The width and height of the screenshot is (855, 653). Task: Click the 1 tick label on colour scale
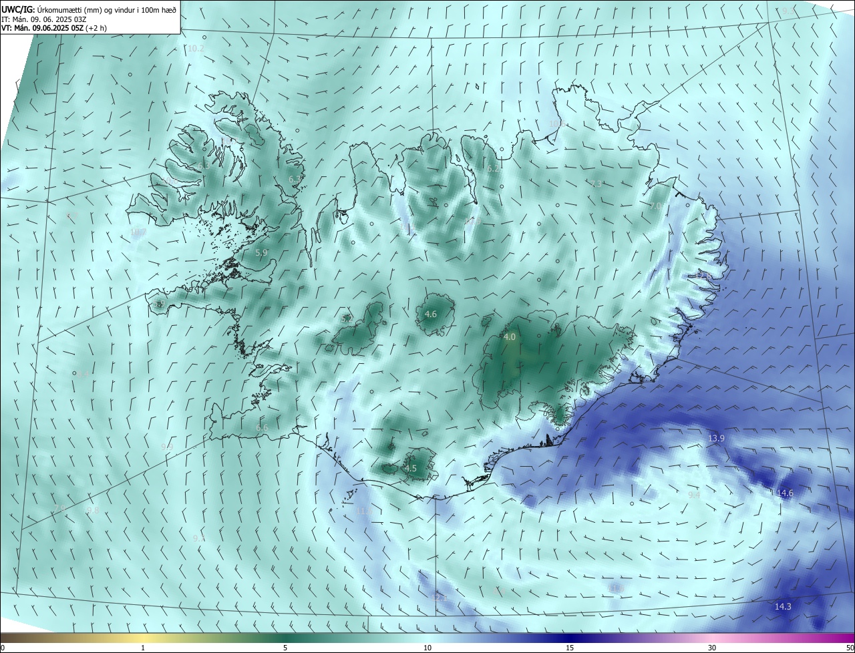tap(143, 648)
